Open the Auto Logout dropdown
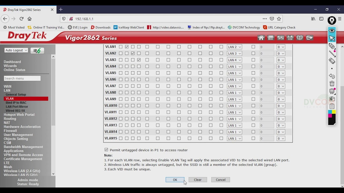 click(x=16, y=50)
